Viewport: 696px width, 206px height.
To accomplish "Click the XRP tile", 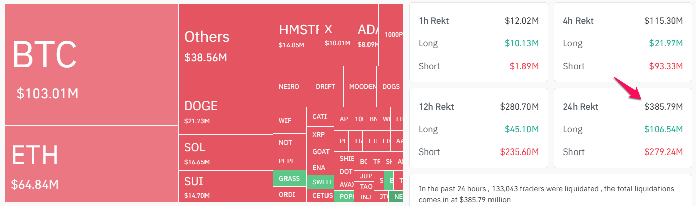I will pos(319,135).
